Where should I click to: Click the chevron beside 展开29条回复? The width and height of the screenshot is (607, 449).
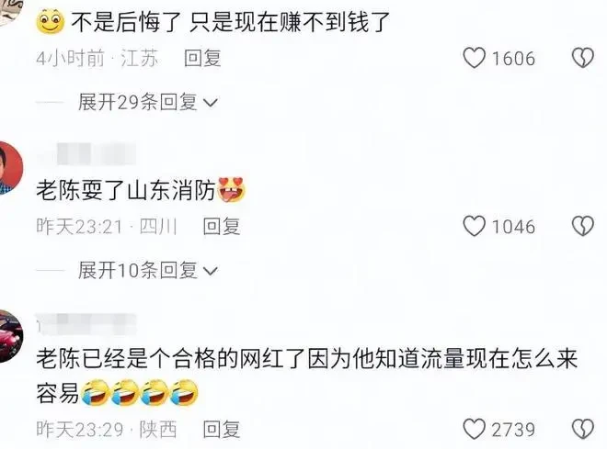click(x=211, y=103)
